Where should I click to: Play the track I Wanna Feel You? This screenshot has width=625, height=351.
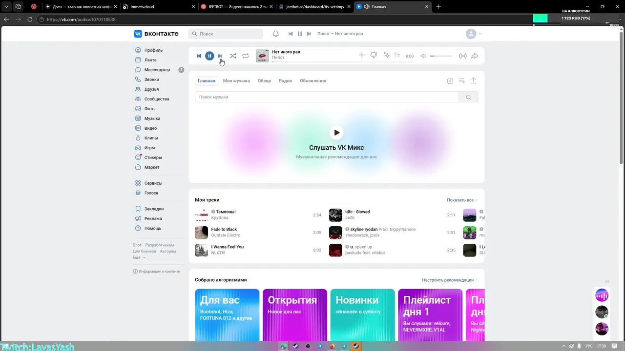pos(201,250)
